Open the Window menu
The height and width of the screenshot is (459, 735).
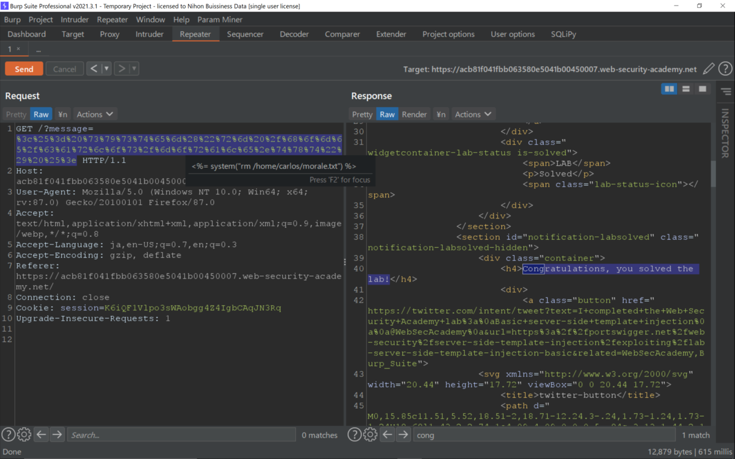pos(150,20)
